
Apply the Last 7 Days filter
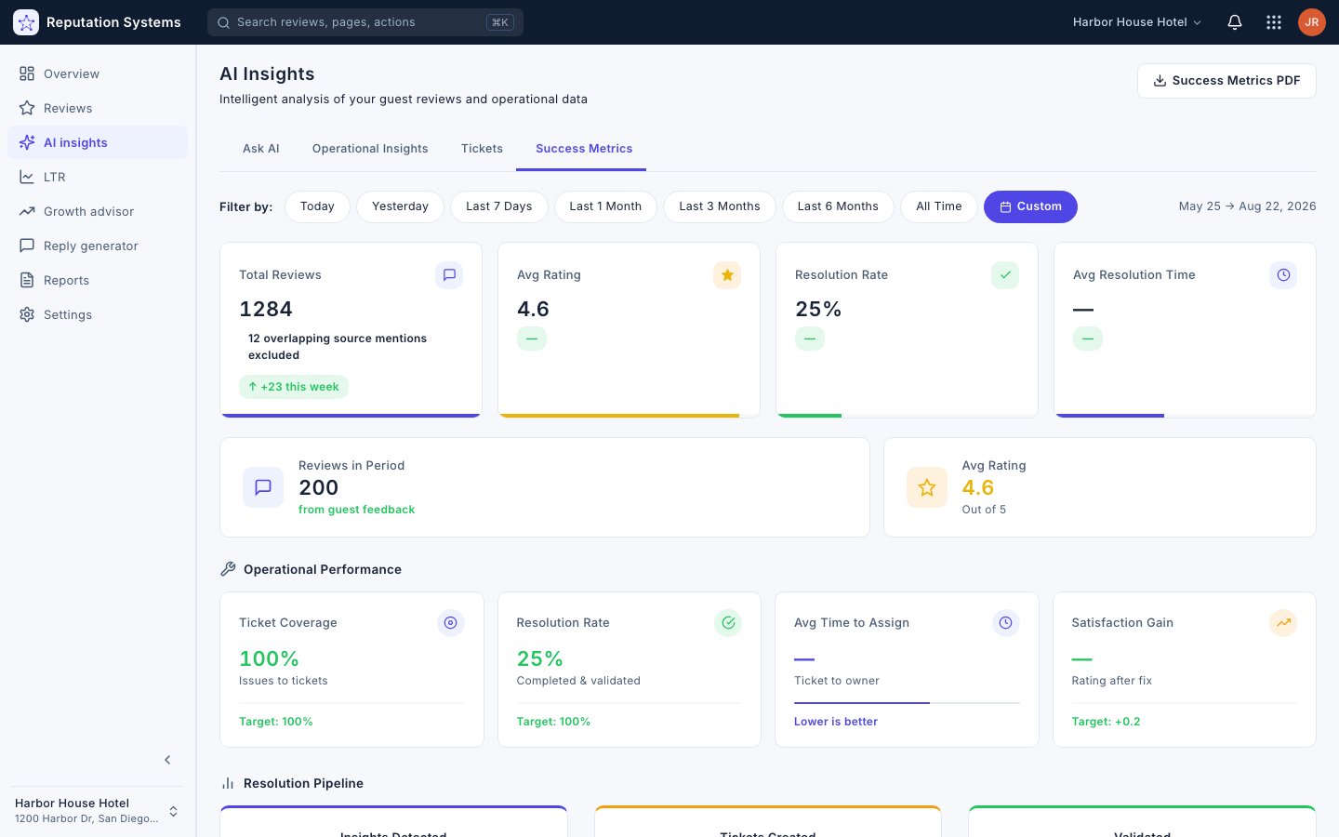(x=499, y=206)
